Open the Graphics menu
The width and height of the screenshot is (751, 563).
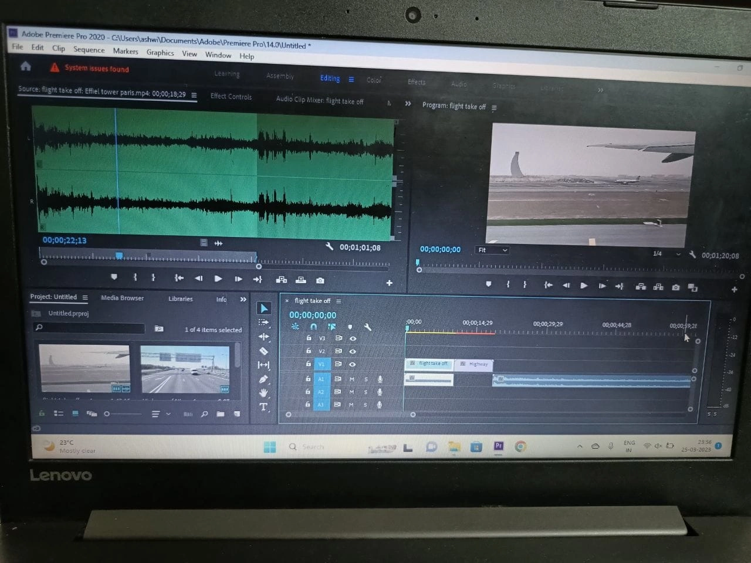[x=160, y=52]
